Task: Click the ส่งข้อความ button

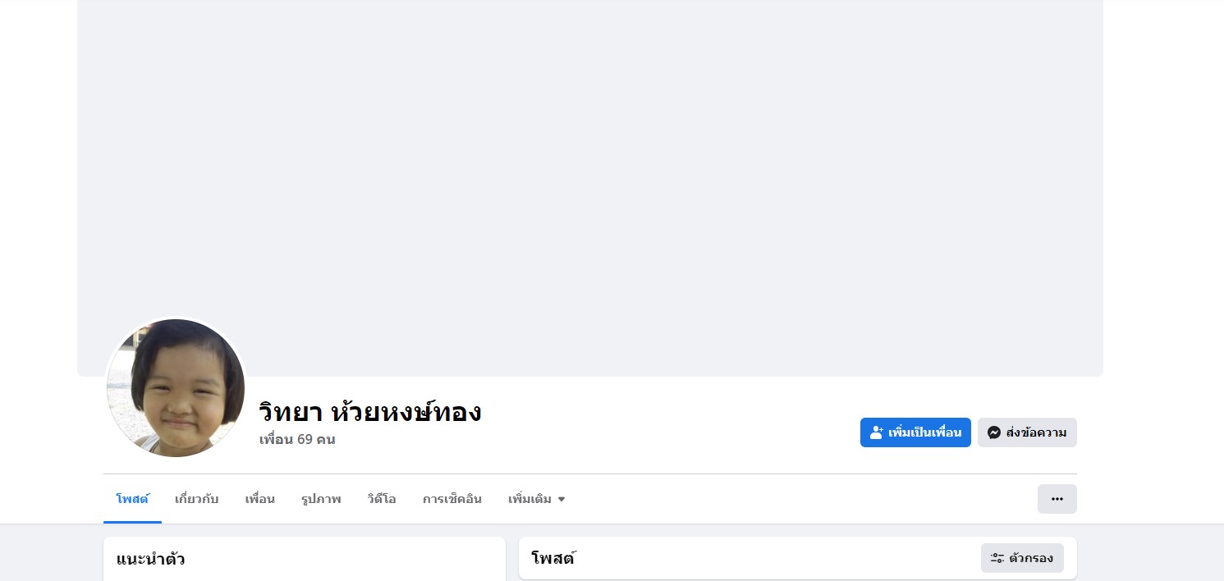Action: coord(1027,432)
